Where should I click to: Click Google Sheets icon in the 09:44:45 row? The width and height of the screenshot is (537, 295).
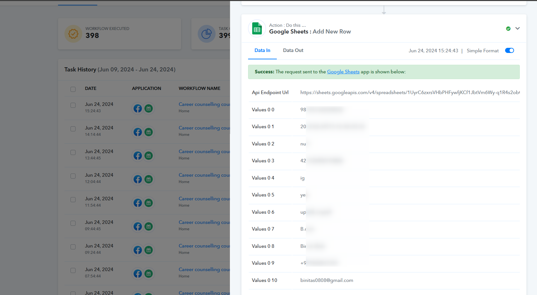tap(149, 226)
